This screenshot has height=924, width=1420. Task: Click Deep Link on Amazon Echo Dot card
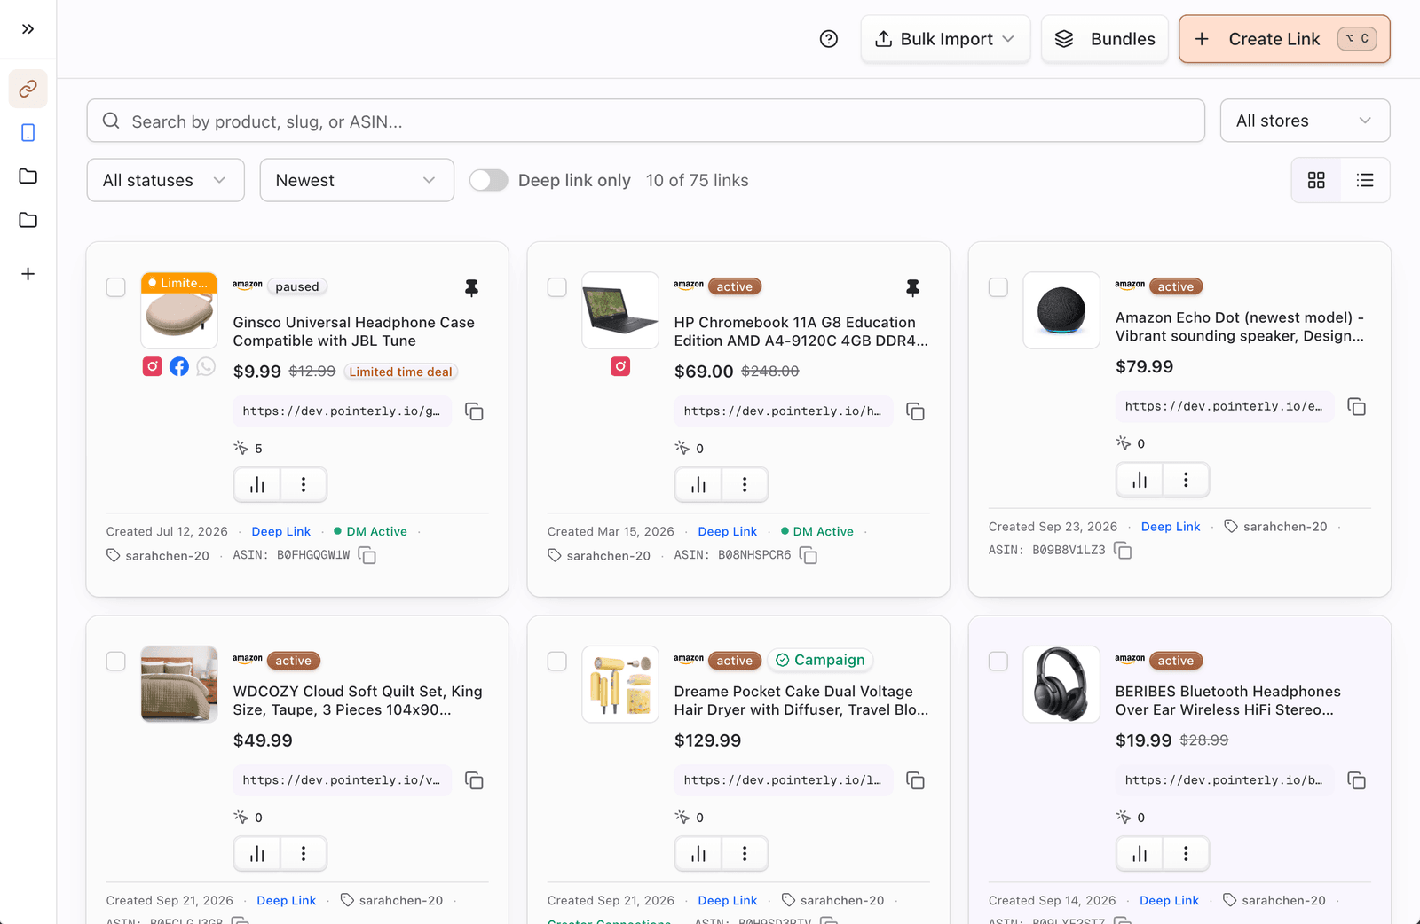1170,527
